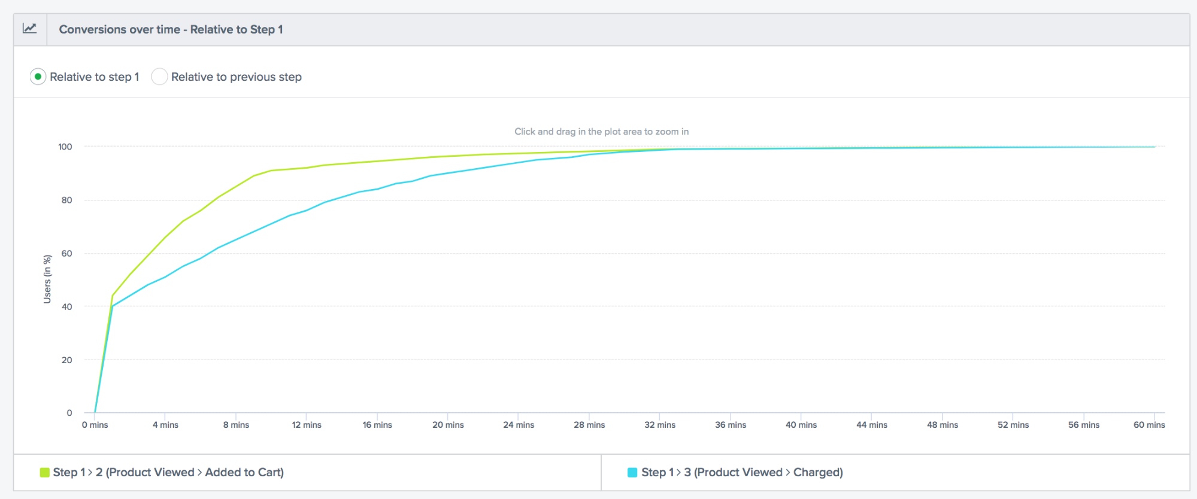
Task: Click the '44 mins' x-axis label
Action: click(872, 425)
